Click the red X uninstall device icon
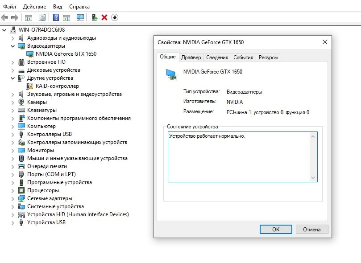Screen dimensions: 361x263 [104, 17]
